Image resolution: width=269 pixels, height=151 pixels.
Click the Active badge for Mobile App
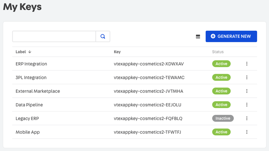(221, 132)
